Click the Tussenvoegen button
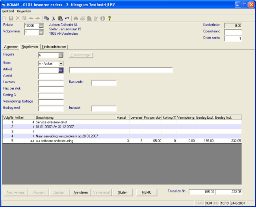The image size is (256, 207). point(81,55)
